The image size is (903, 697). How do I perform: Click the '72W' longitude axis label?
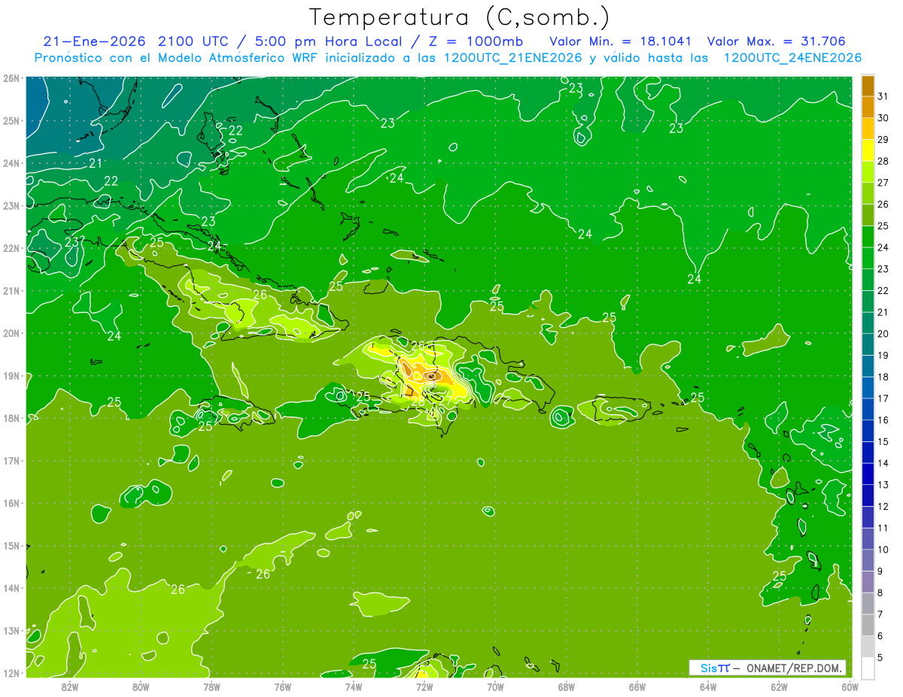pyautogui.click(x=424, y=686)
